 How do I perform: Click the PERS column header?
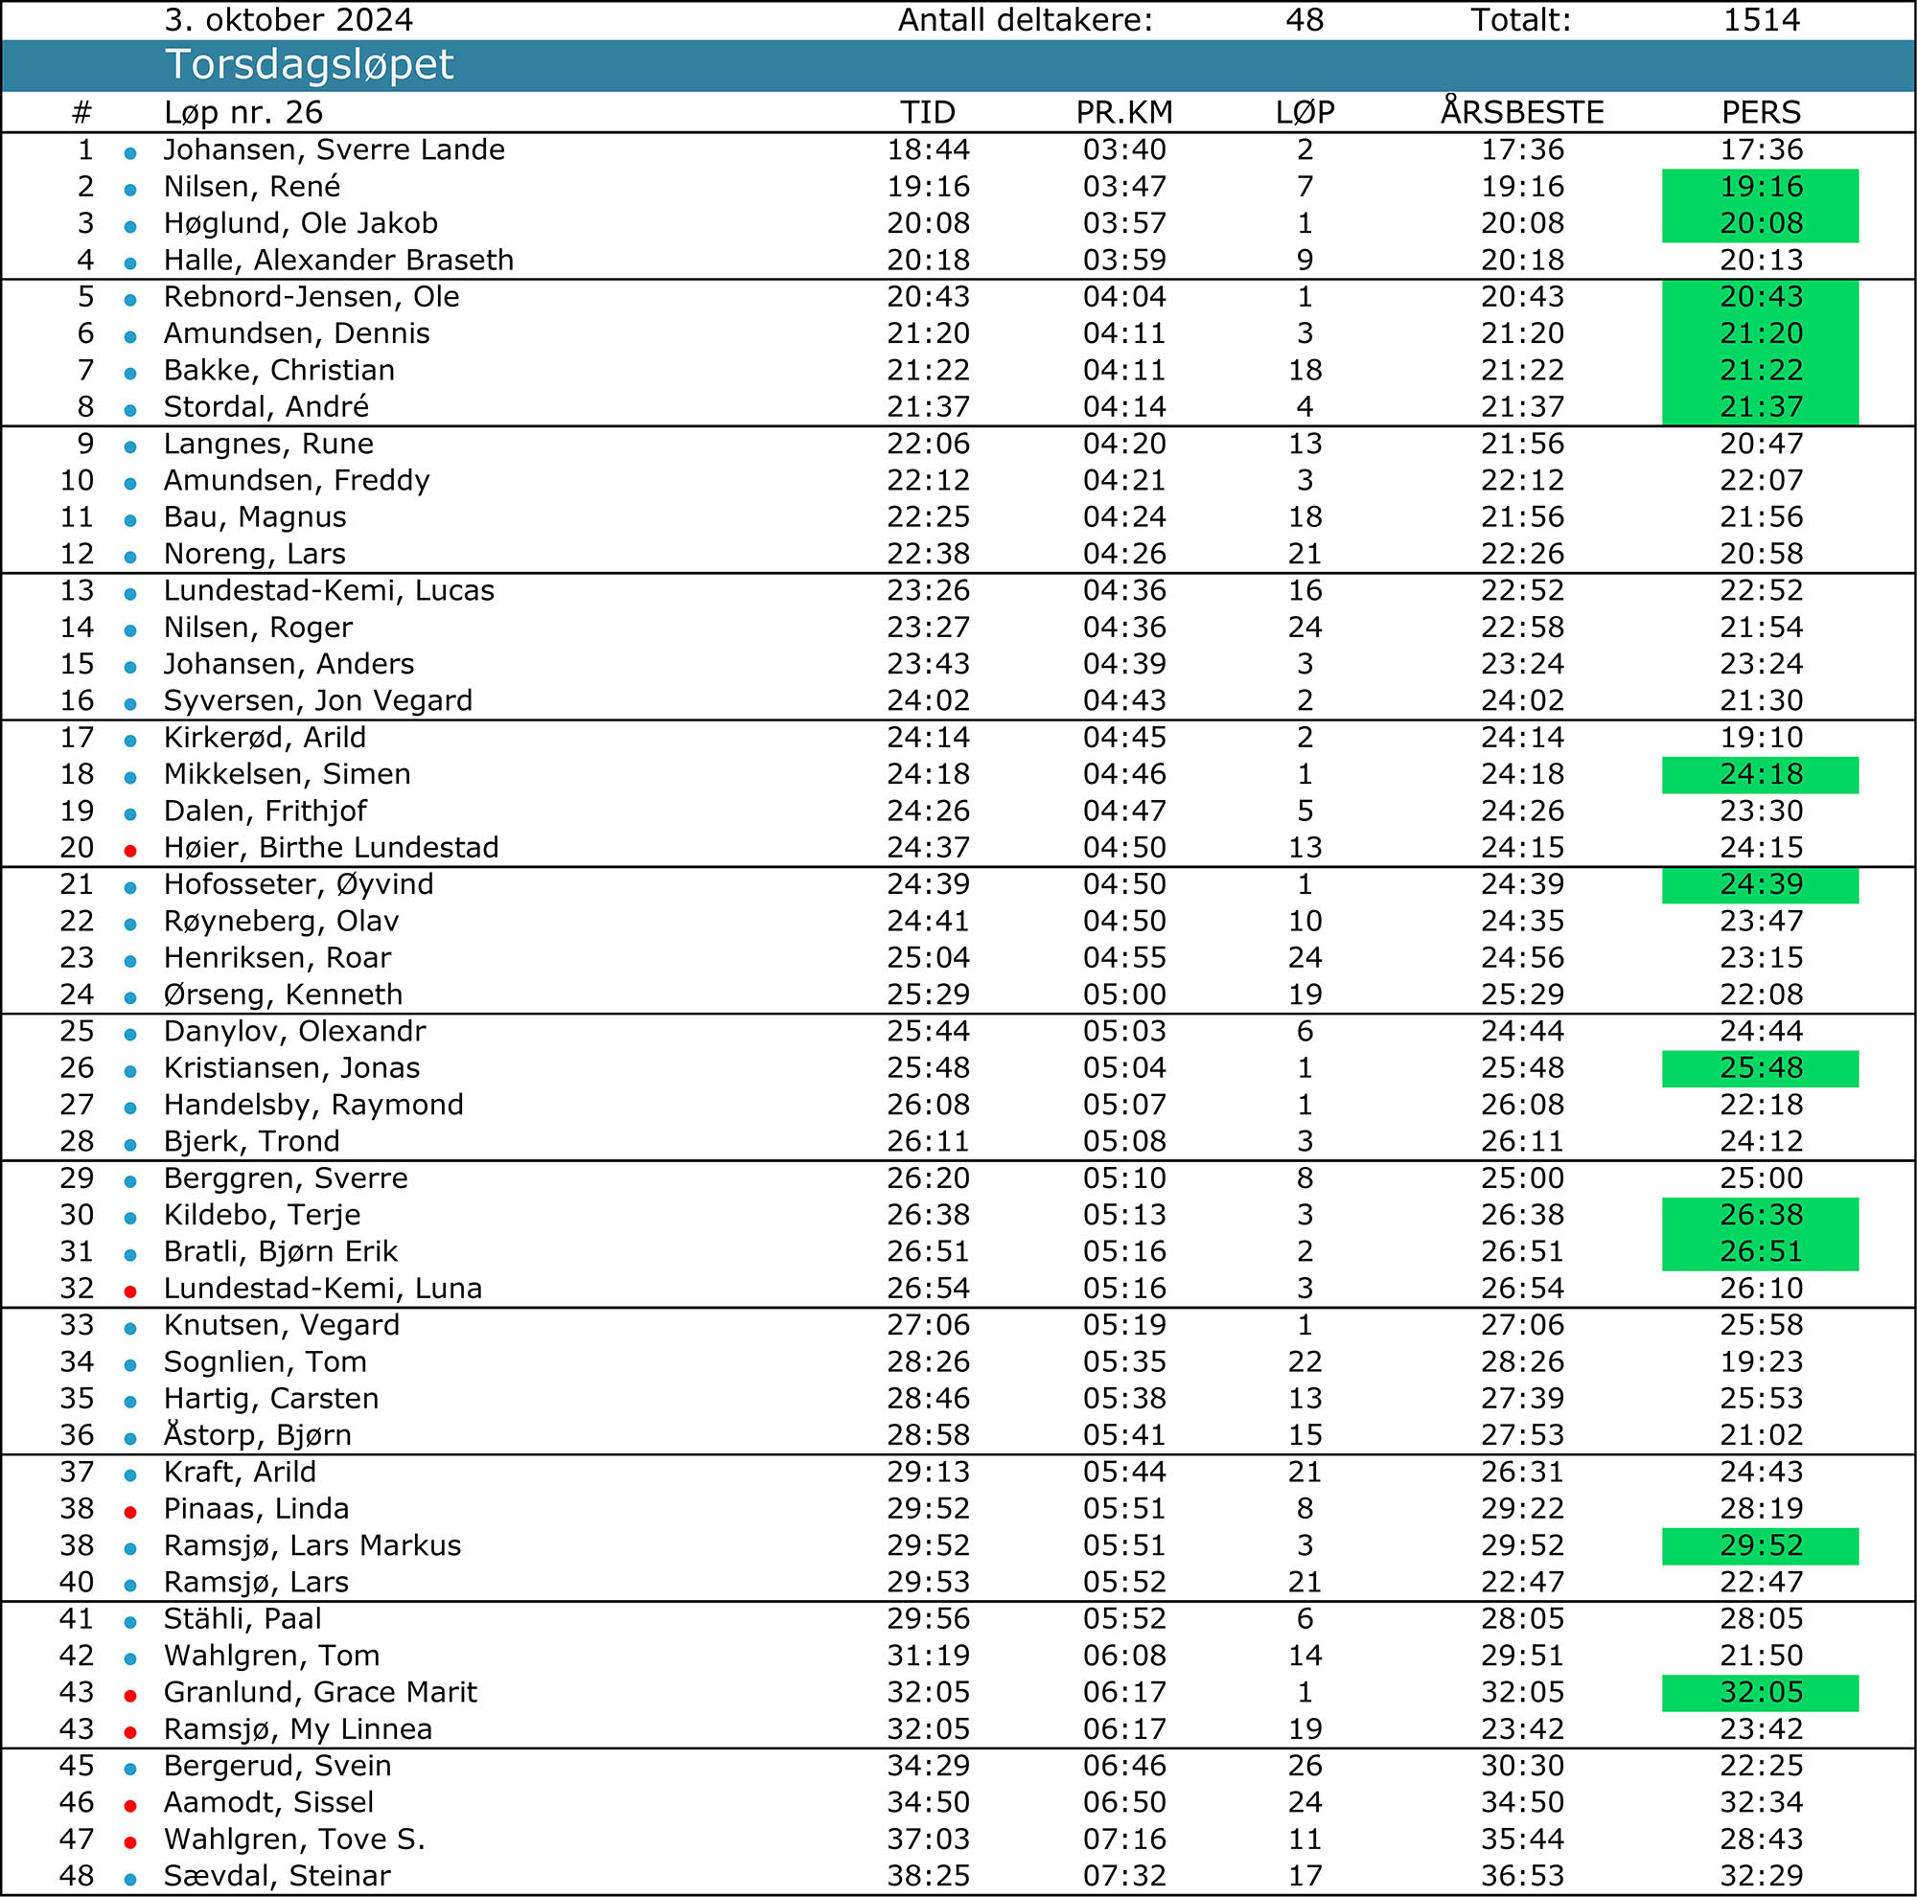1761,112
